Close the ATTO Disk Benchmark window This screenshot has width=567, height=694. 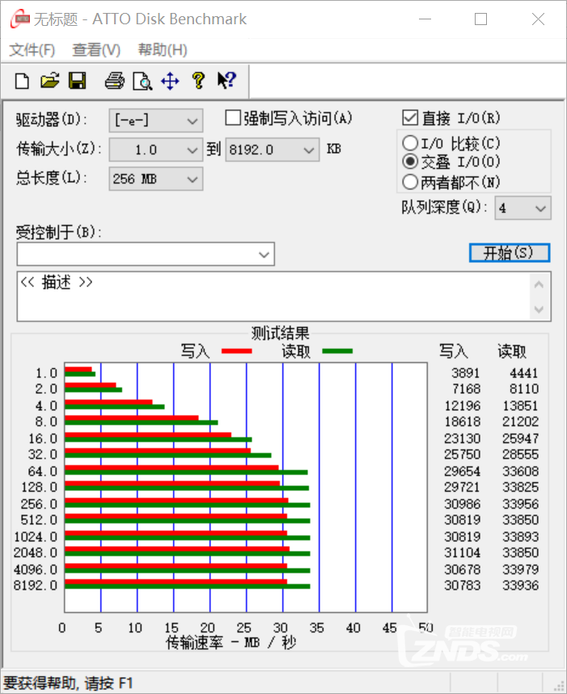pyautogui.click(x=538, y=19)
